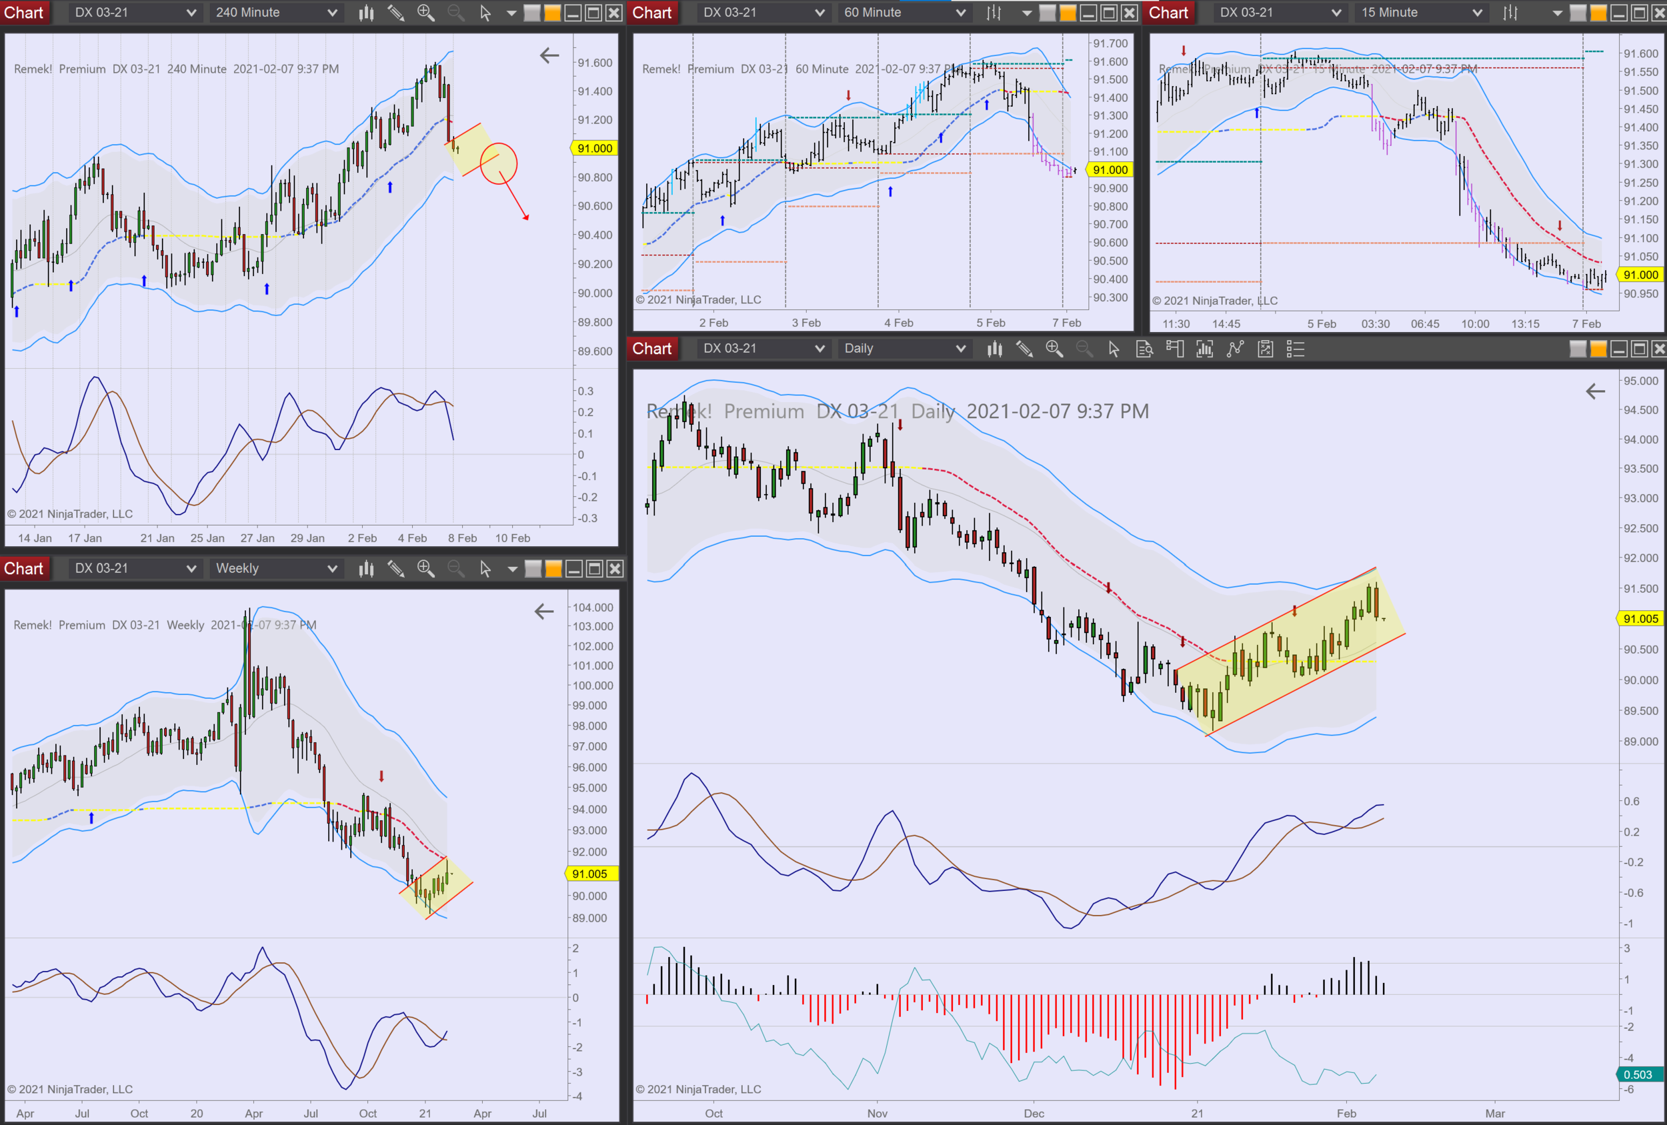Screen dimensions: 1667x1125
Task: Click Chart tab of the Weekly window
Action: point(23,569)
